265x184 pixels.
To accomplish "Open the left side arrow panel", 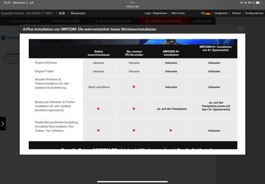I will [x=3, y=123].
